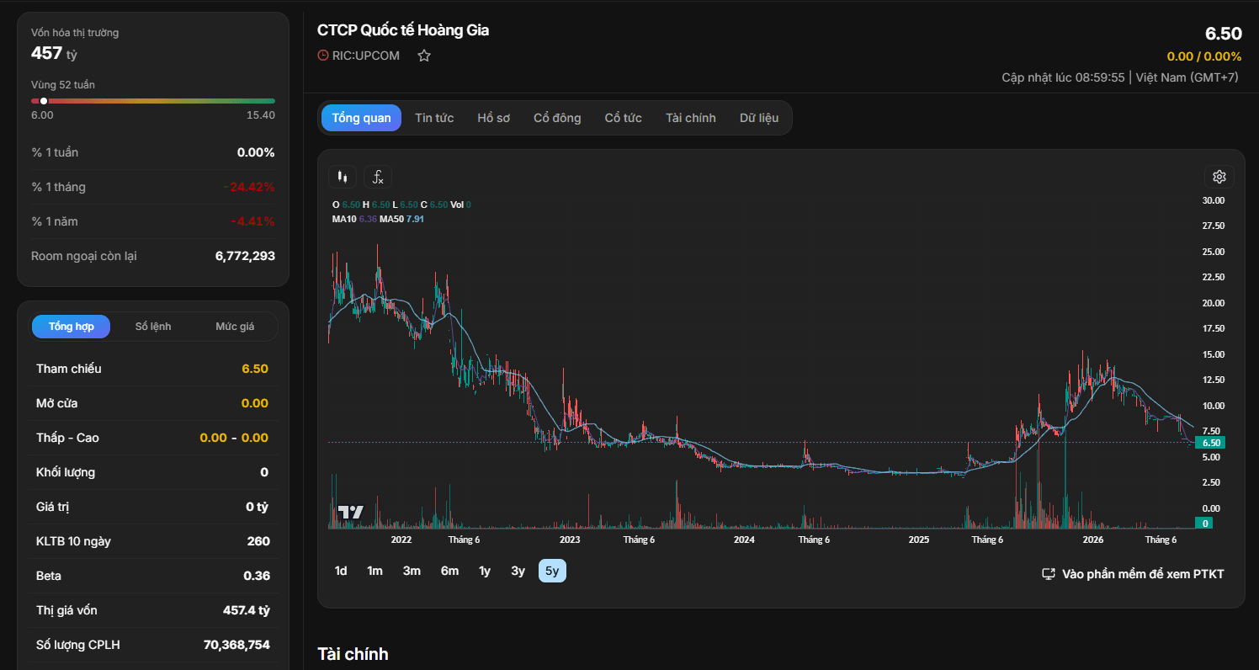
Task: Open the candlestick chart type selector
Action: [x=342, y=177]
